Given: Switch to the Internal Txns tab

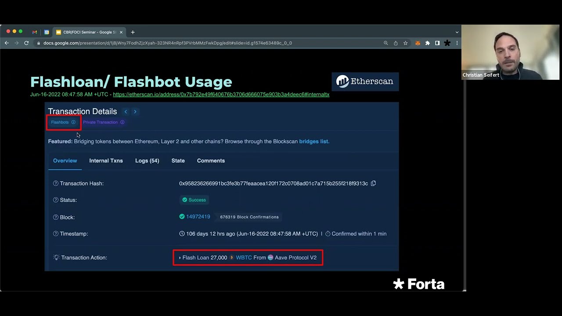Looking at the screenshot, I should 106,161.
